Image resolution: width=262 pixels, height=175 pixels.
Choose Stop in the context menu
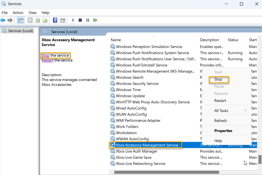pos(218,79)
